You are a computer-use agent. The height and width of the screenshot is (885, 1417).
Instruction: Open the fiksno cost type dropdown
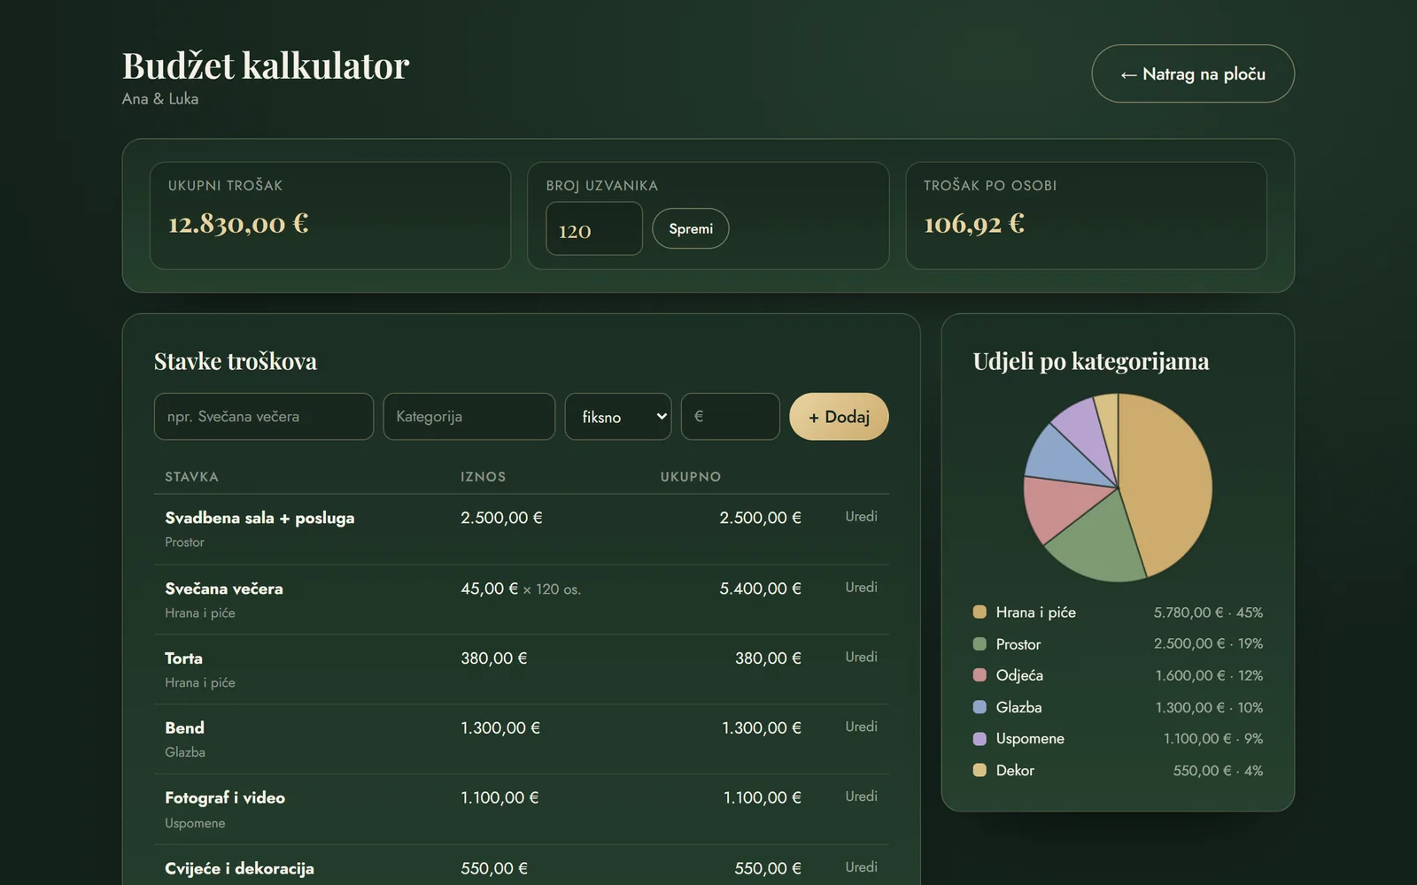(618, 417)
